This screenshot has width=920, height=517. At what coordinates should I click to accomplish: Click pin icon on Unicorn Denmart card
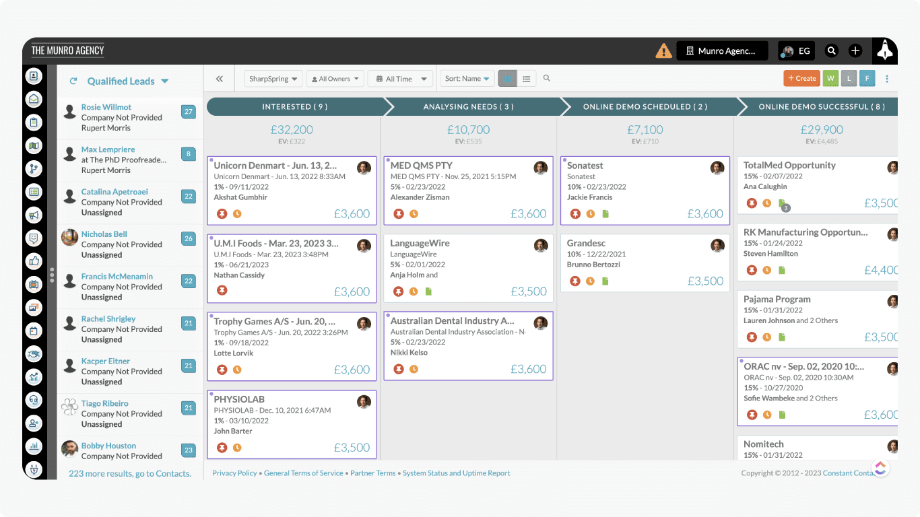(x=222, y=213)
